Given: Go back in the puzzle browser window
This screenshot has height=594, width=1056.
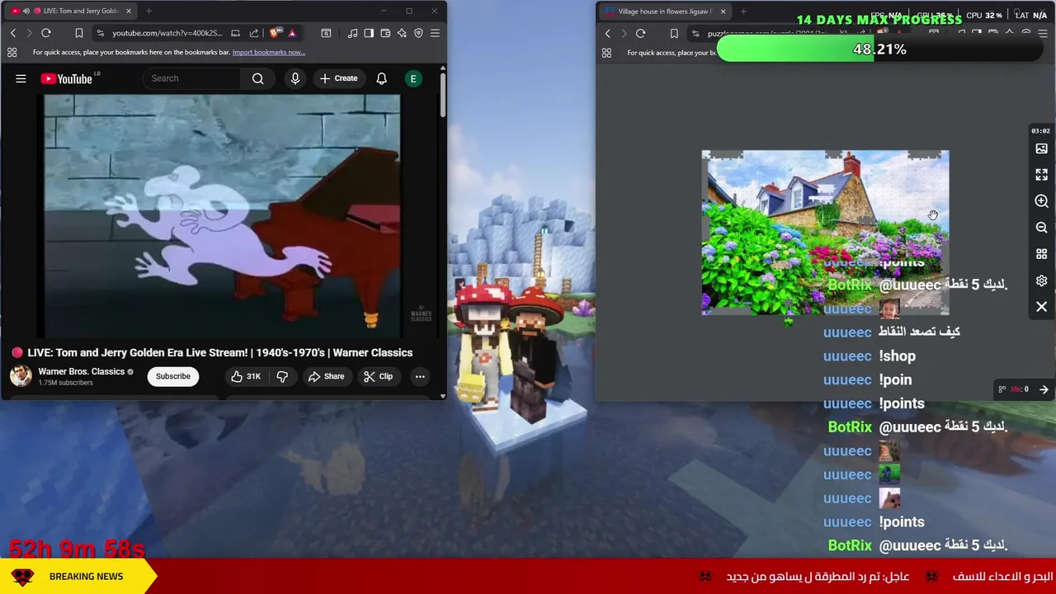Looking at the screenshot, I should 608,34.
